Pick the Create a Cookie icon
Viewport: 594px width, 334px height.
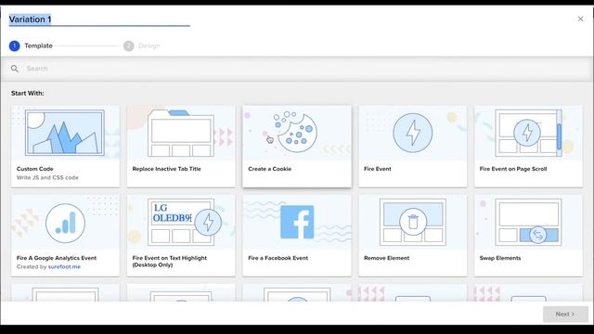[x=295, y=132]
